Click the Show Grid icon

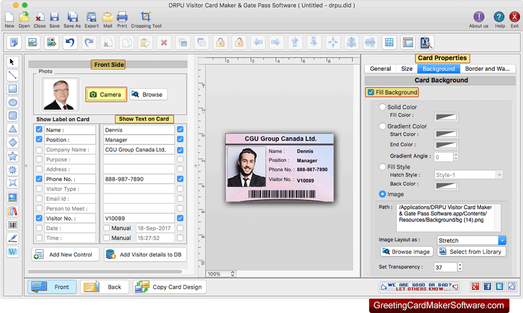pos(389,42)
